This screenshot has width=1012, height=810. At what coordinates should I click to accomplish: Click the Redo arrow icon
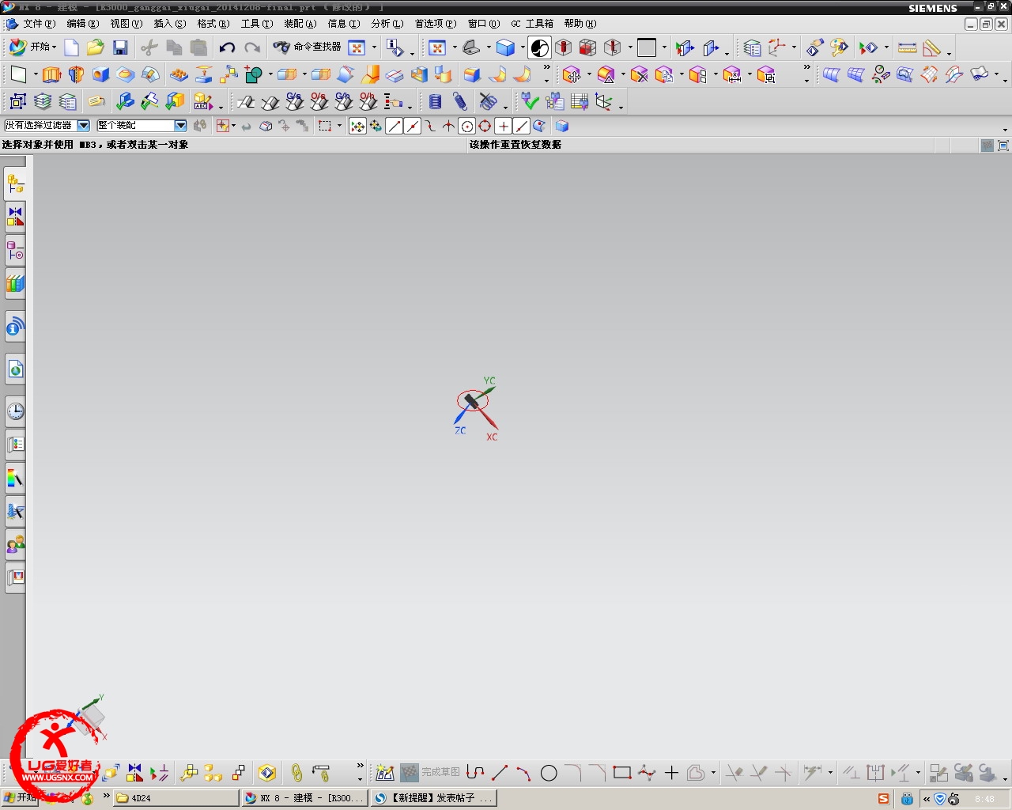pos(252,47)
